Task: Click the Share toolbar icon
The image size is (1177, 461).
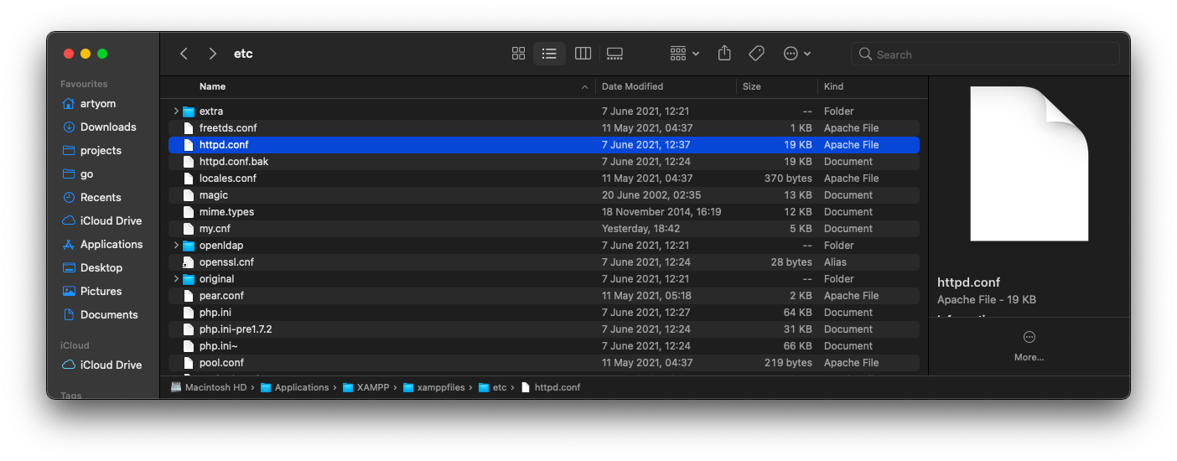Action: click(724, 54)
